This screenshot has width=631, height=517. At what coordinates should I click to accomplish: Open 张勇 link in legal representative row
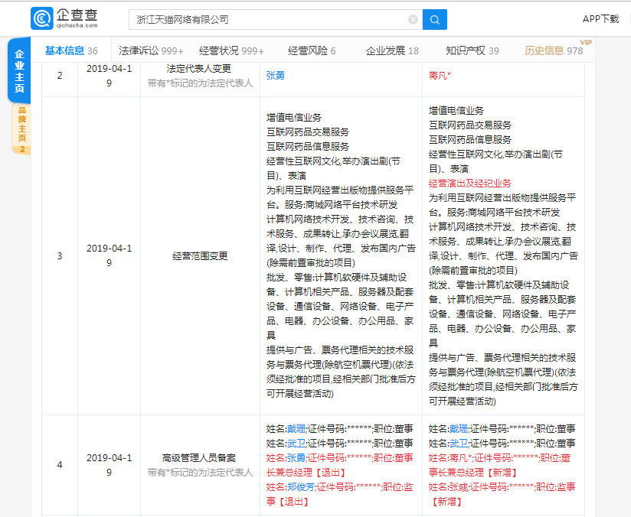coord(275,76)
